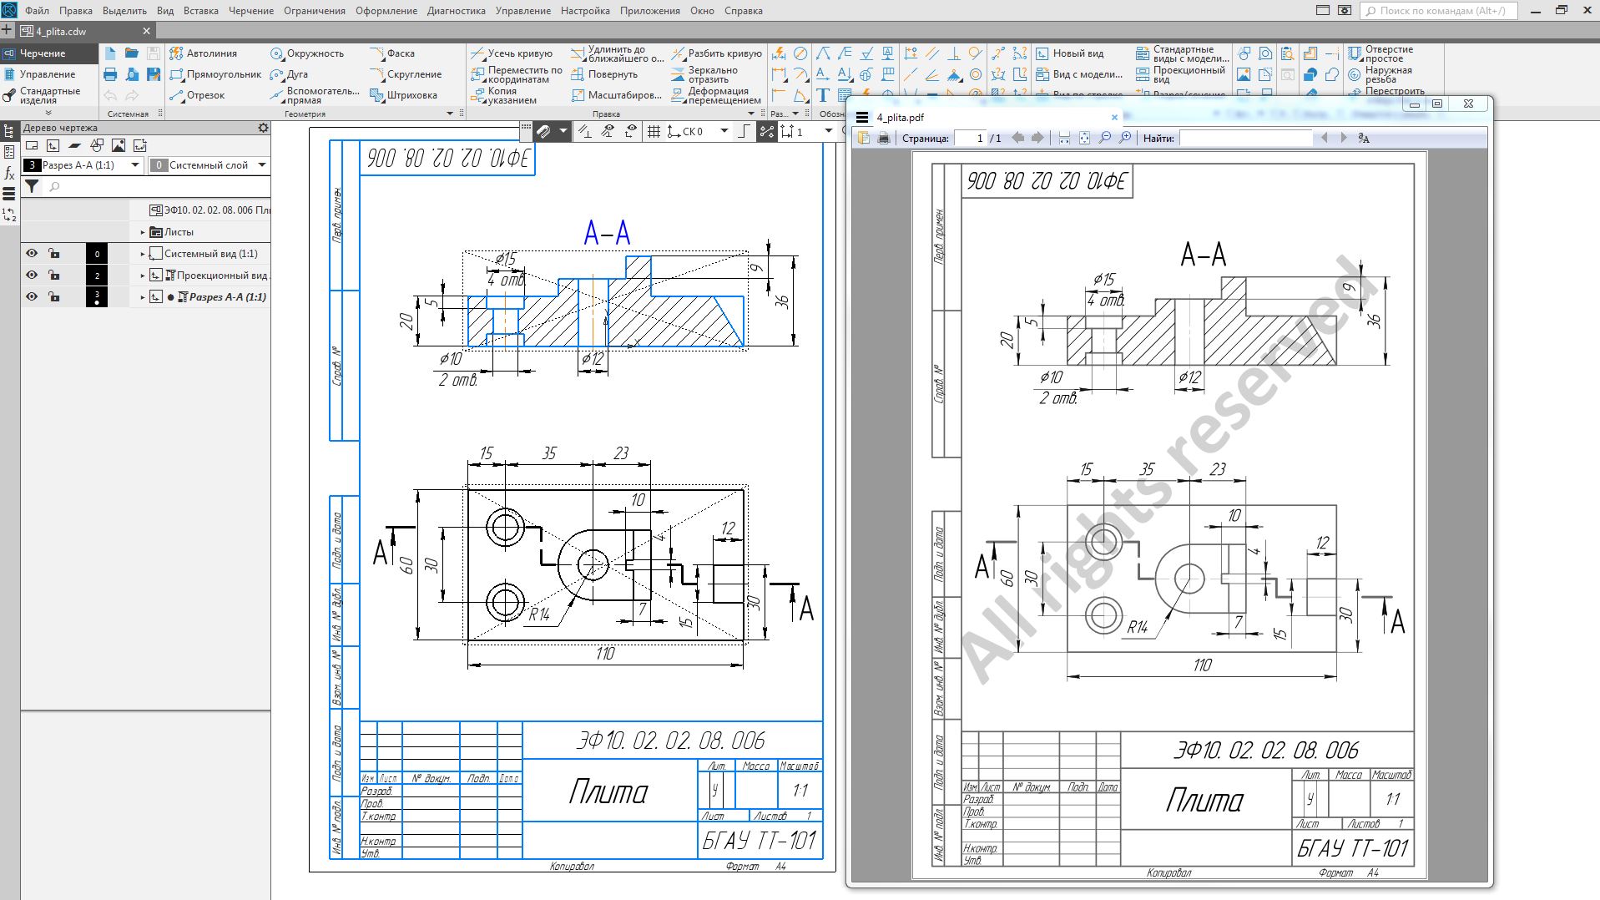
Task: Open the Файл menu
Action: pos(37,11)
